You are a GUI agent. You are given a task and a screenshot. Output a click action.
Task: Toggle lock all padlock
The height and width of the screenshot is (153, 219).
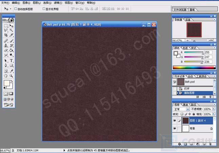194,114
